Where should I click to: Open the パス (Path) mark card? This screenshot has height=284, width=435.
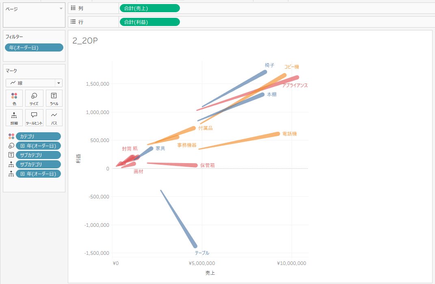(54, 118)
